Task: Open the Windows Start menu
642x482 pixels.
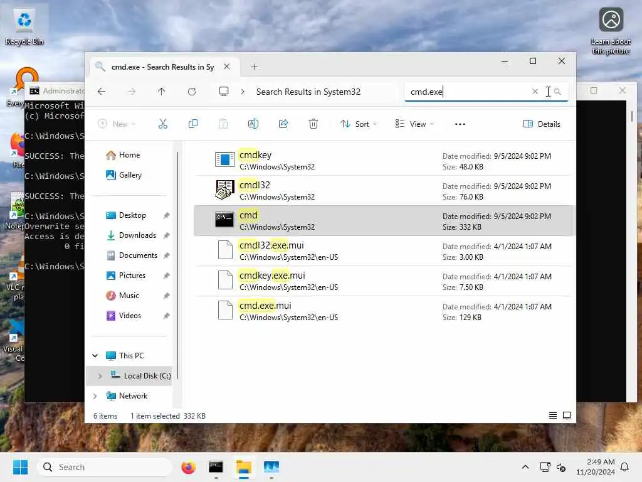Action: [20, 467]
